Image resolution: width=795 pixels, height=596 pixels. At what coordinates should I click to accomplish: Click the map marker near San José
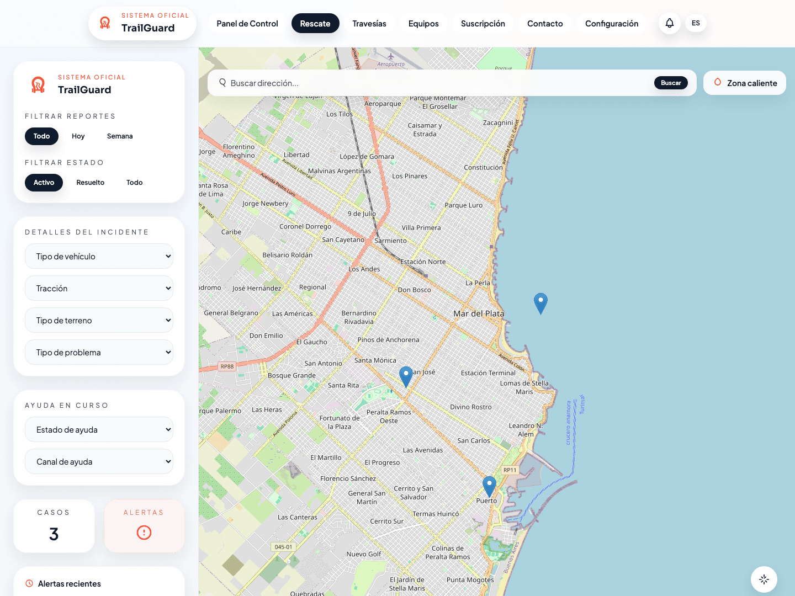406,376
